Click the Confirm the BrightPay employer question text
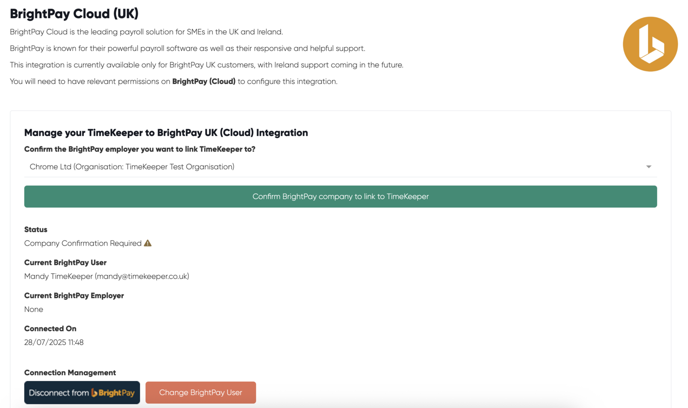 click(x=140, y=149)
